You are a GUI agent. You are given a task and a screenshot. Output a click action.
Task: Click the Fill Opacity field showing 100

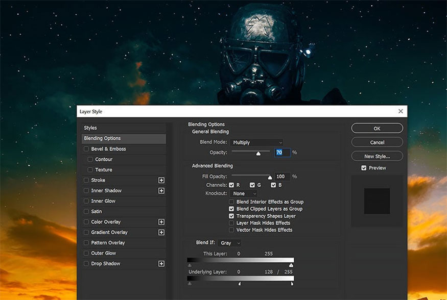282,177
